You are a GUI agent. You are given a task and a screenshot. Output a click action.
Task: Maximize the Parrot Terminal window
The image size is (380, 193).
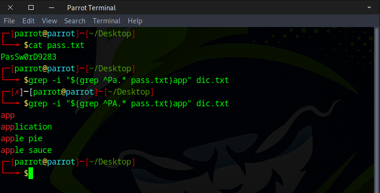(31, 7)
